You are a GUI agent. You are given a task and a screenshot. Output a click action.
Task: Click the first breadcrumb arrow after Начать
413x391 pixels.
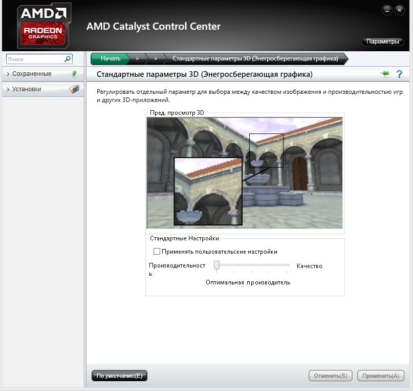pos(137,58)
